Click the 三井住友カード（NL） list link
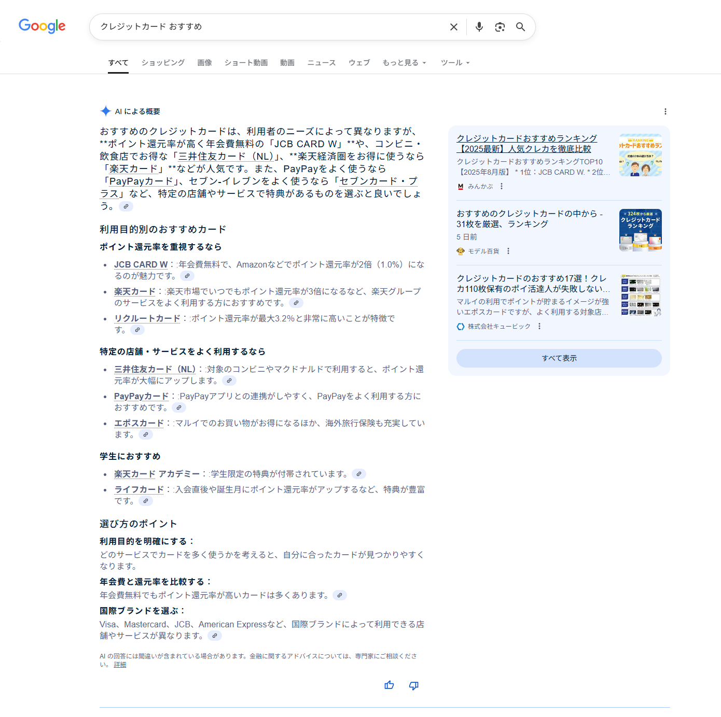The width and height of the screenshot is (721, 717). coord(155,369)
